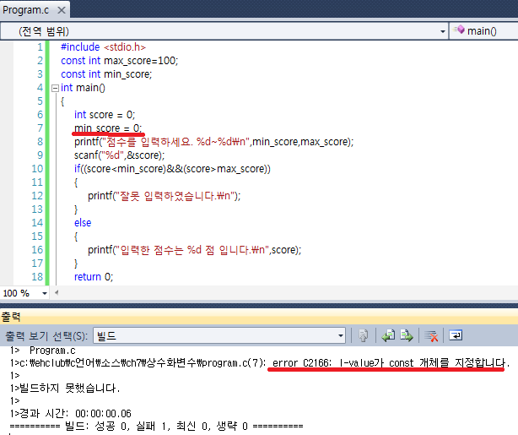
Task: Click const int min_score declaration
Action: click(106, 74)
